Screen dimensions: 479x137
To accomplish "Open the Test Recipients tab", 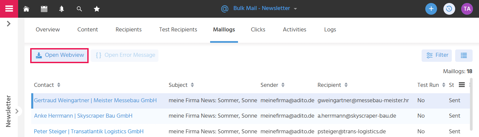I will pos(178,29).
